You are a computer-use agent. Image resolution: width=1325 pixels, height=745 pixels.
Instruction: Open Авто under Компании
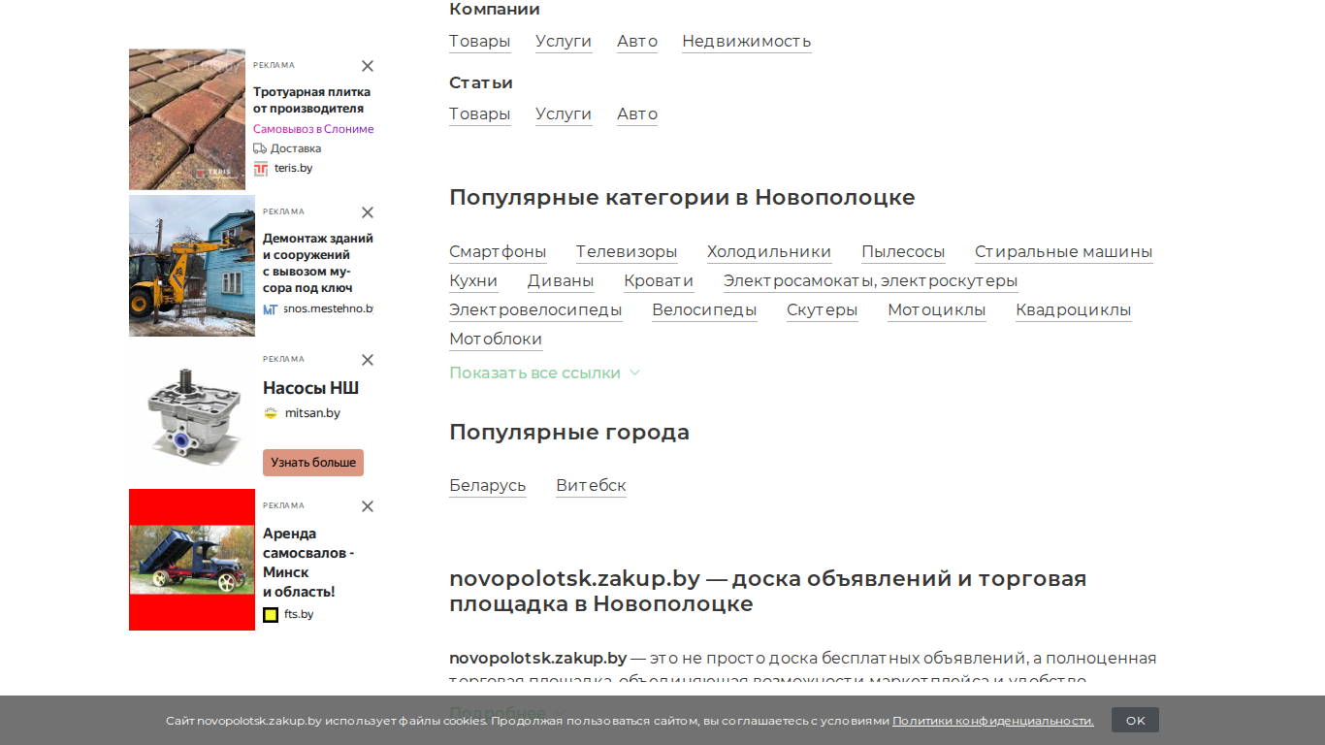637,42
